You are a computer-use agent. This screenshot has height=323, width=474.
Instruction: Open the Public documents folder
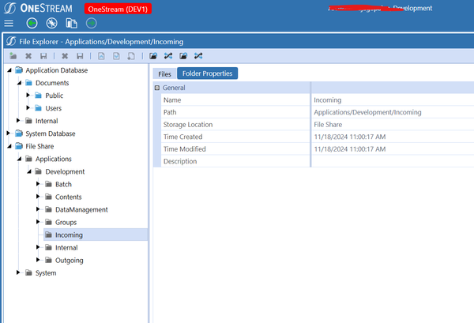[x=54, y=96]
